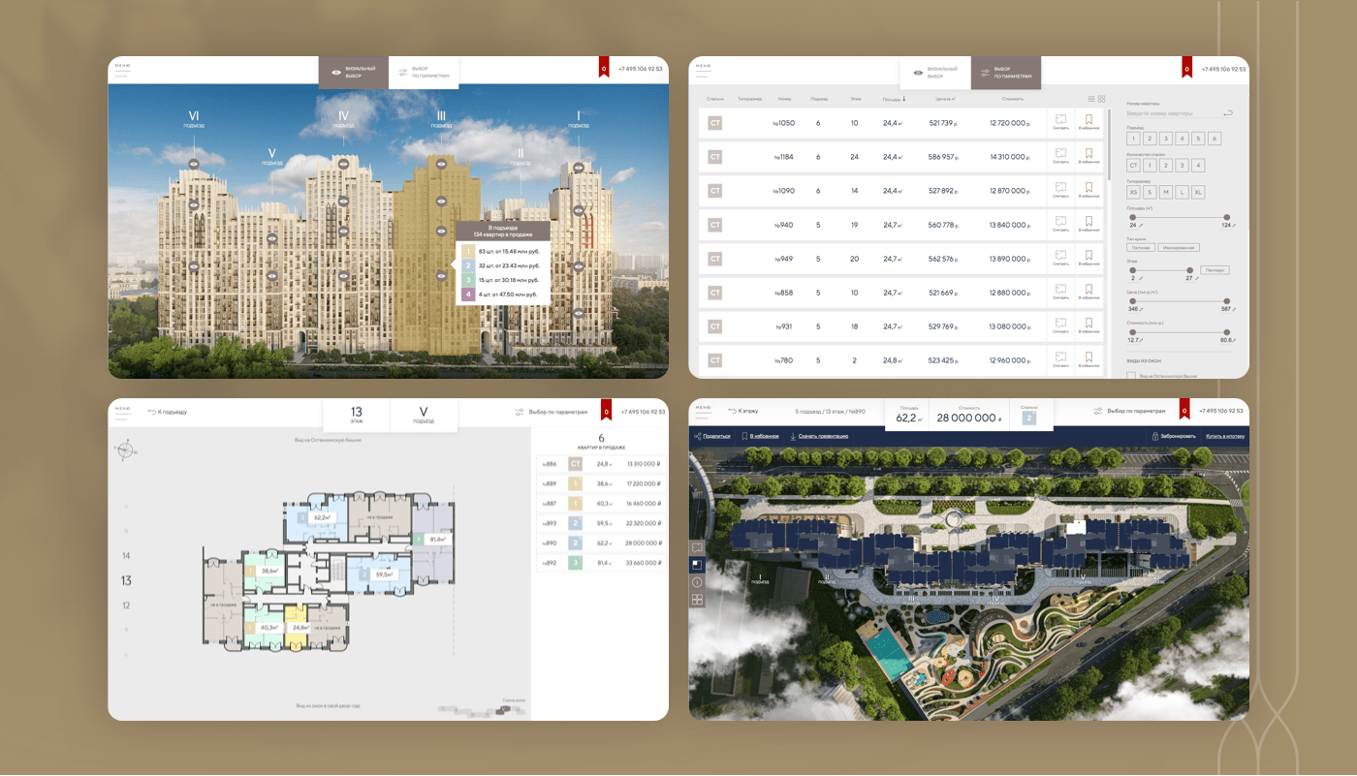Toggle the M size type filter
Viewport: 1357px width, 776px height.
tap(1166, 192)
